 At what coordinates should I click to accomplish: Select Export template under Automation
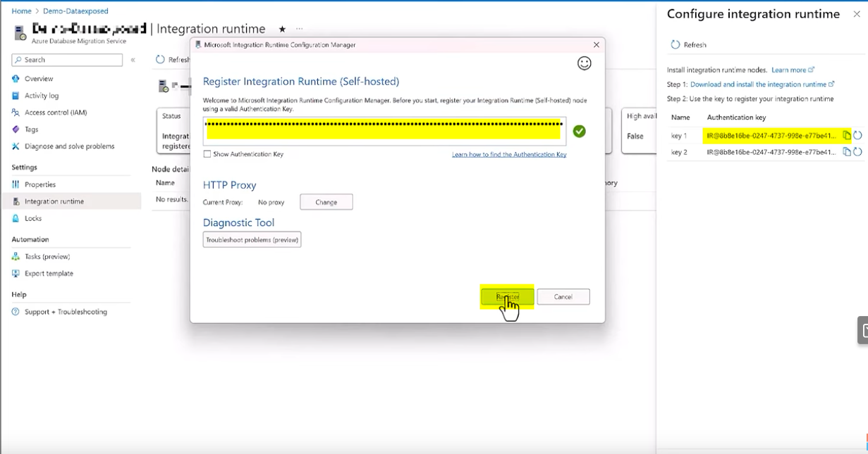(49, 274)
